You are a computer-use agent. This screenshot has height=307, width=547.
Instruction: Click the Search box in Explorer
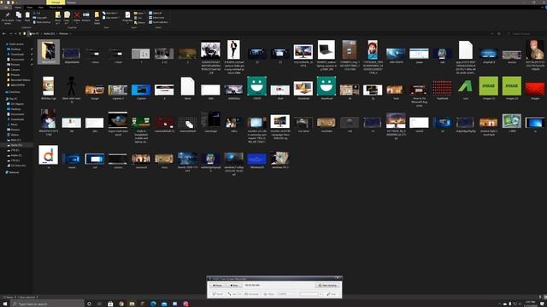click(x=524, y=34)
